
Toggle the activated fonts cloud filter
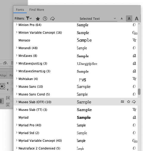[x=52, y=19]
